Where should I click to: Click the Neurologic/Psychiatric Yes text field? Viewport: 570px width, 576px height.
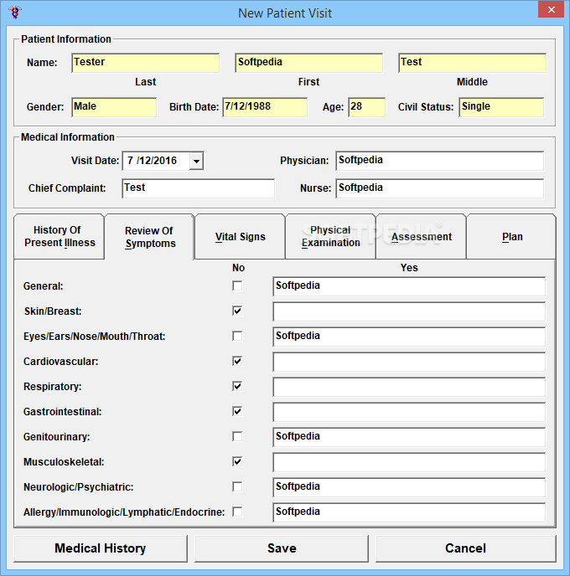pyautogui.click(x=409, y=487)
